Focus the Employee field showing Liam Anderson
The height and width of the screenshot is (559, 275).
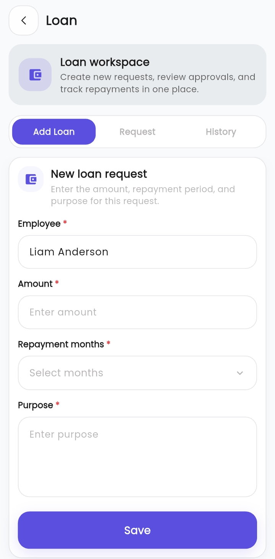[x=137, y=252]
